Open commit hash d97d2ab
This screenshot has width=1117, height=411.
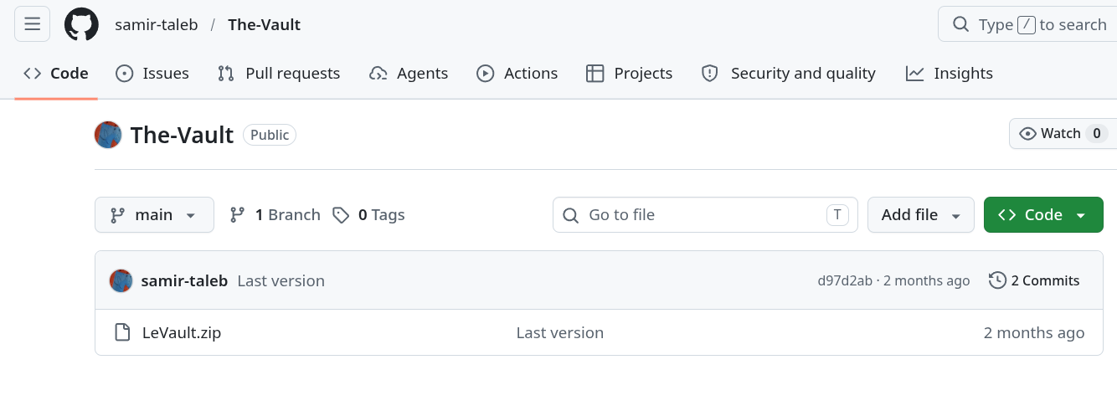846,281
